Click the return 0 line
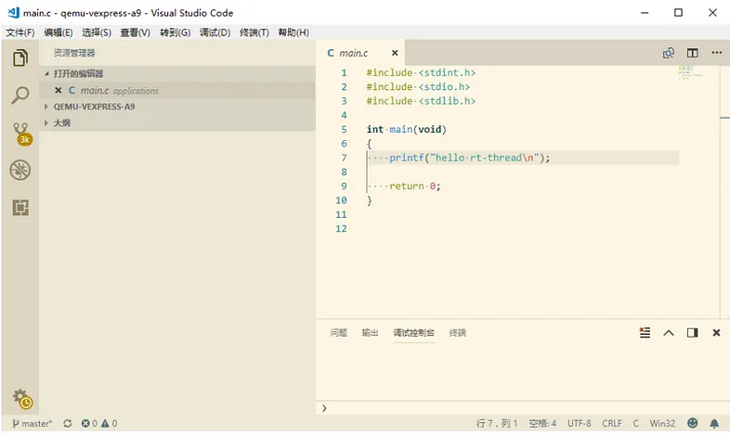 415,186
